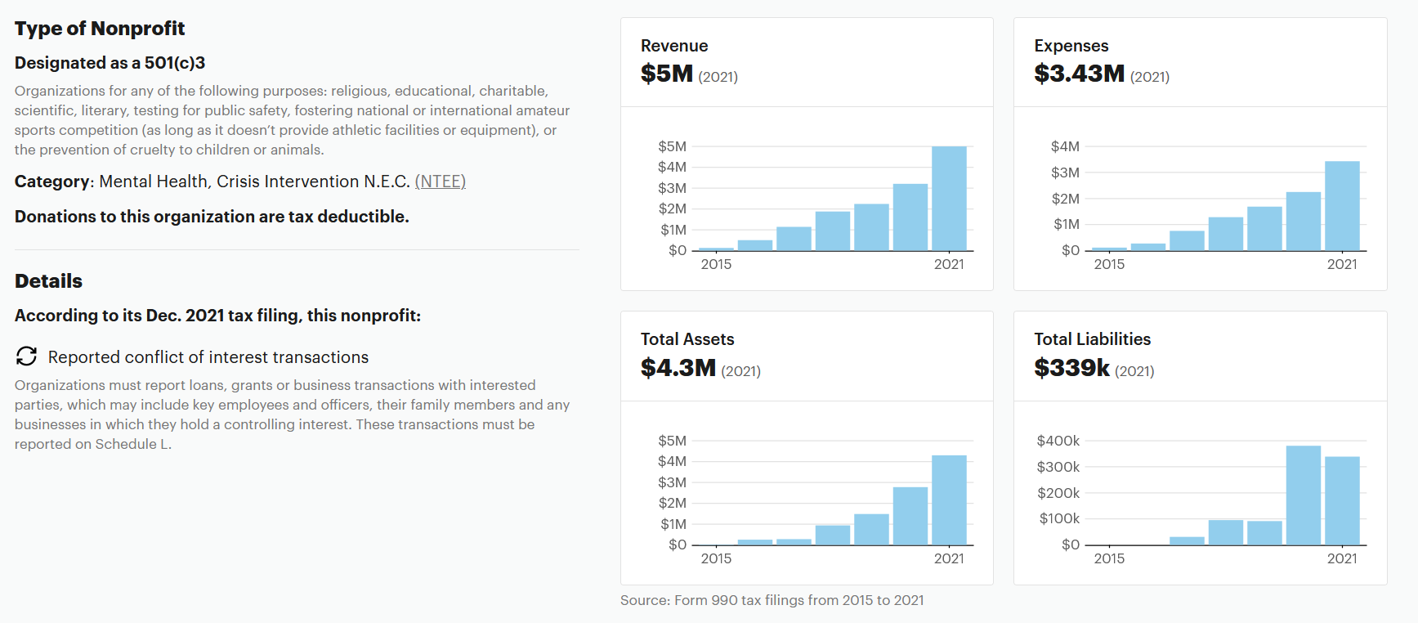The image size is (1418, 623).
Task: Click the 'Source: Form 990 tax filings' note
Action: pyautogui.click(x=772, y=600)
